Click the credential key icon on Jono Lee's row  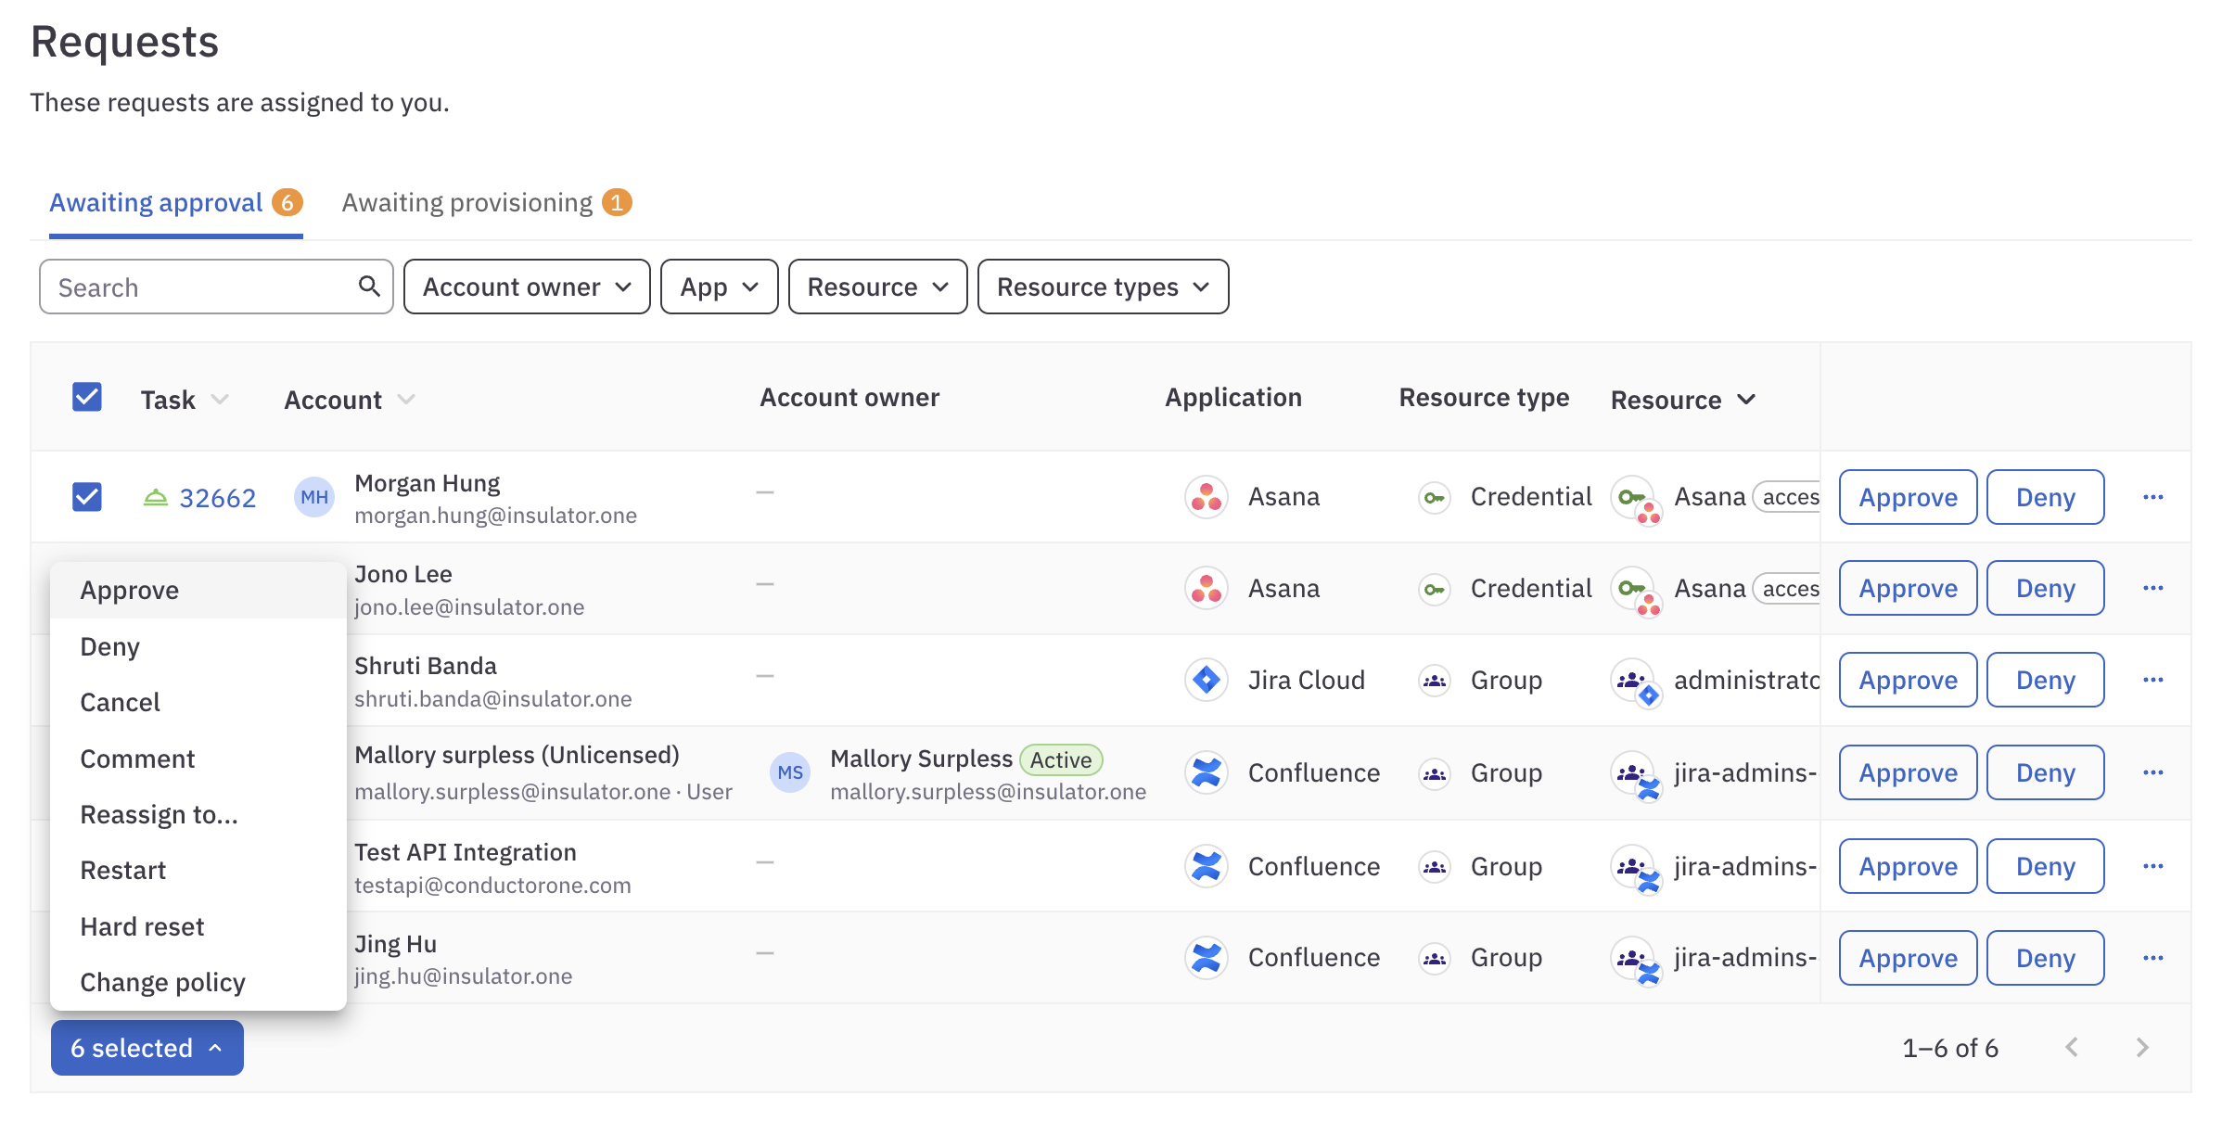click(x=1434, y=588)
